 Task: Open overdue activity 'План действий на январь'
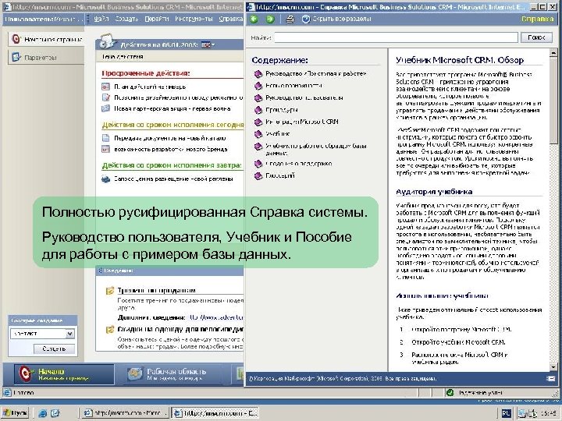(150, 87)
